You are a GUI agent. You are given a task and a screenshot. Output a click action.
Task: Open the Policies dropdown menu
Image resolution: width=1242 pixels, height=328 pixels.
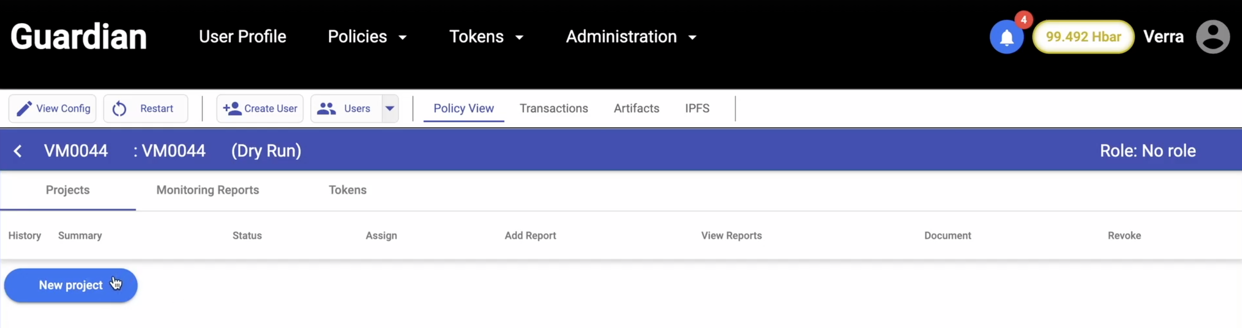[x=367, y=36]
